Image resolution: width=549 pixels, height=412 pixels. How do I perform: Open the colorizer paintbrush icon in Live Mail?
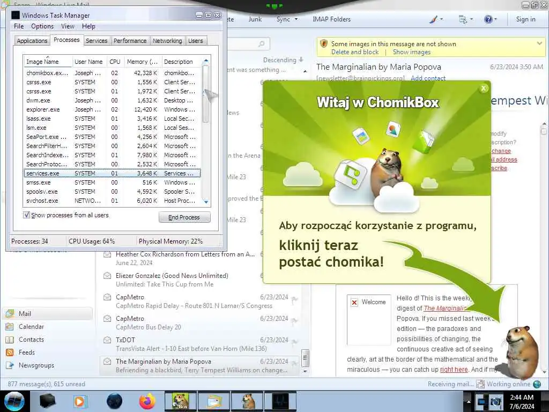click(x=433, y=20)
